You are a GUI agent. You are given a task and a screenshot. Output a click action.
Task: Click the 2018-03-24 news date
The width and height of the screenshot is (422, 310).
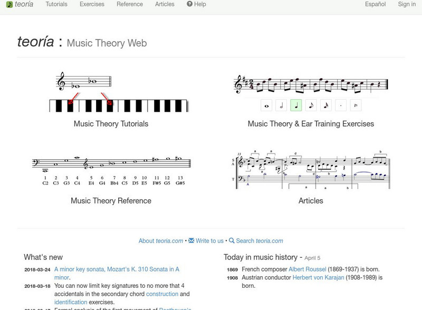[37, 269]
